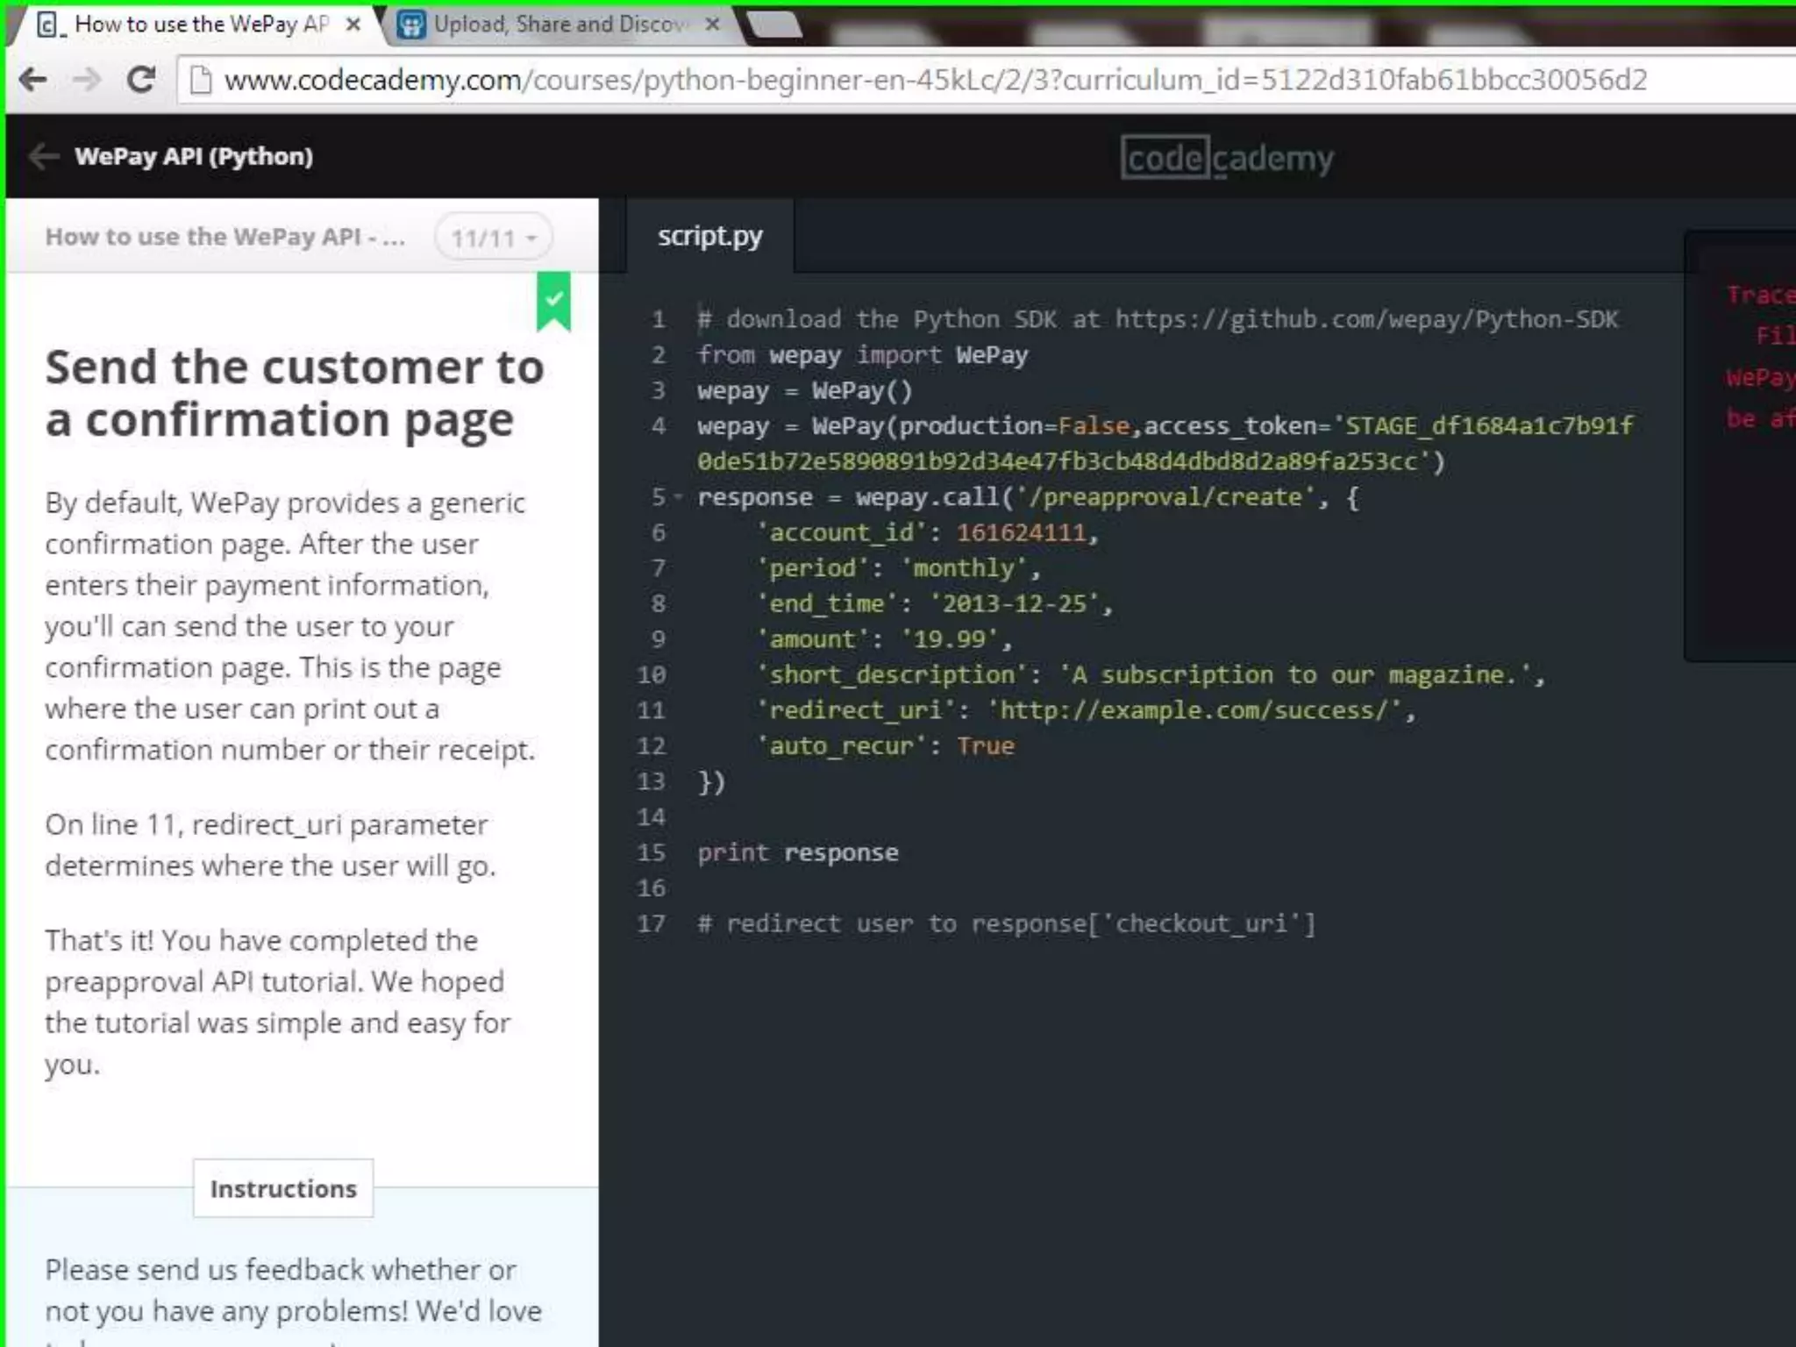Click the red Traceback error output panel

(x=1740, y=445)
